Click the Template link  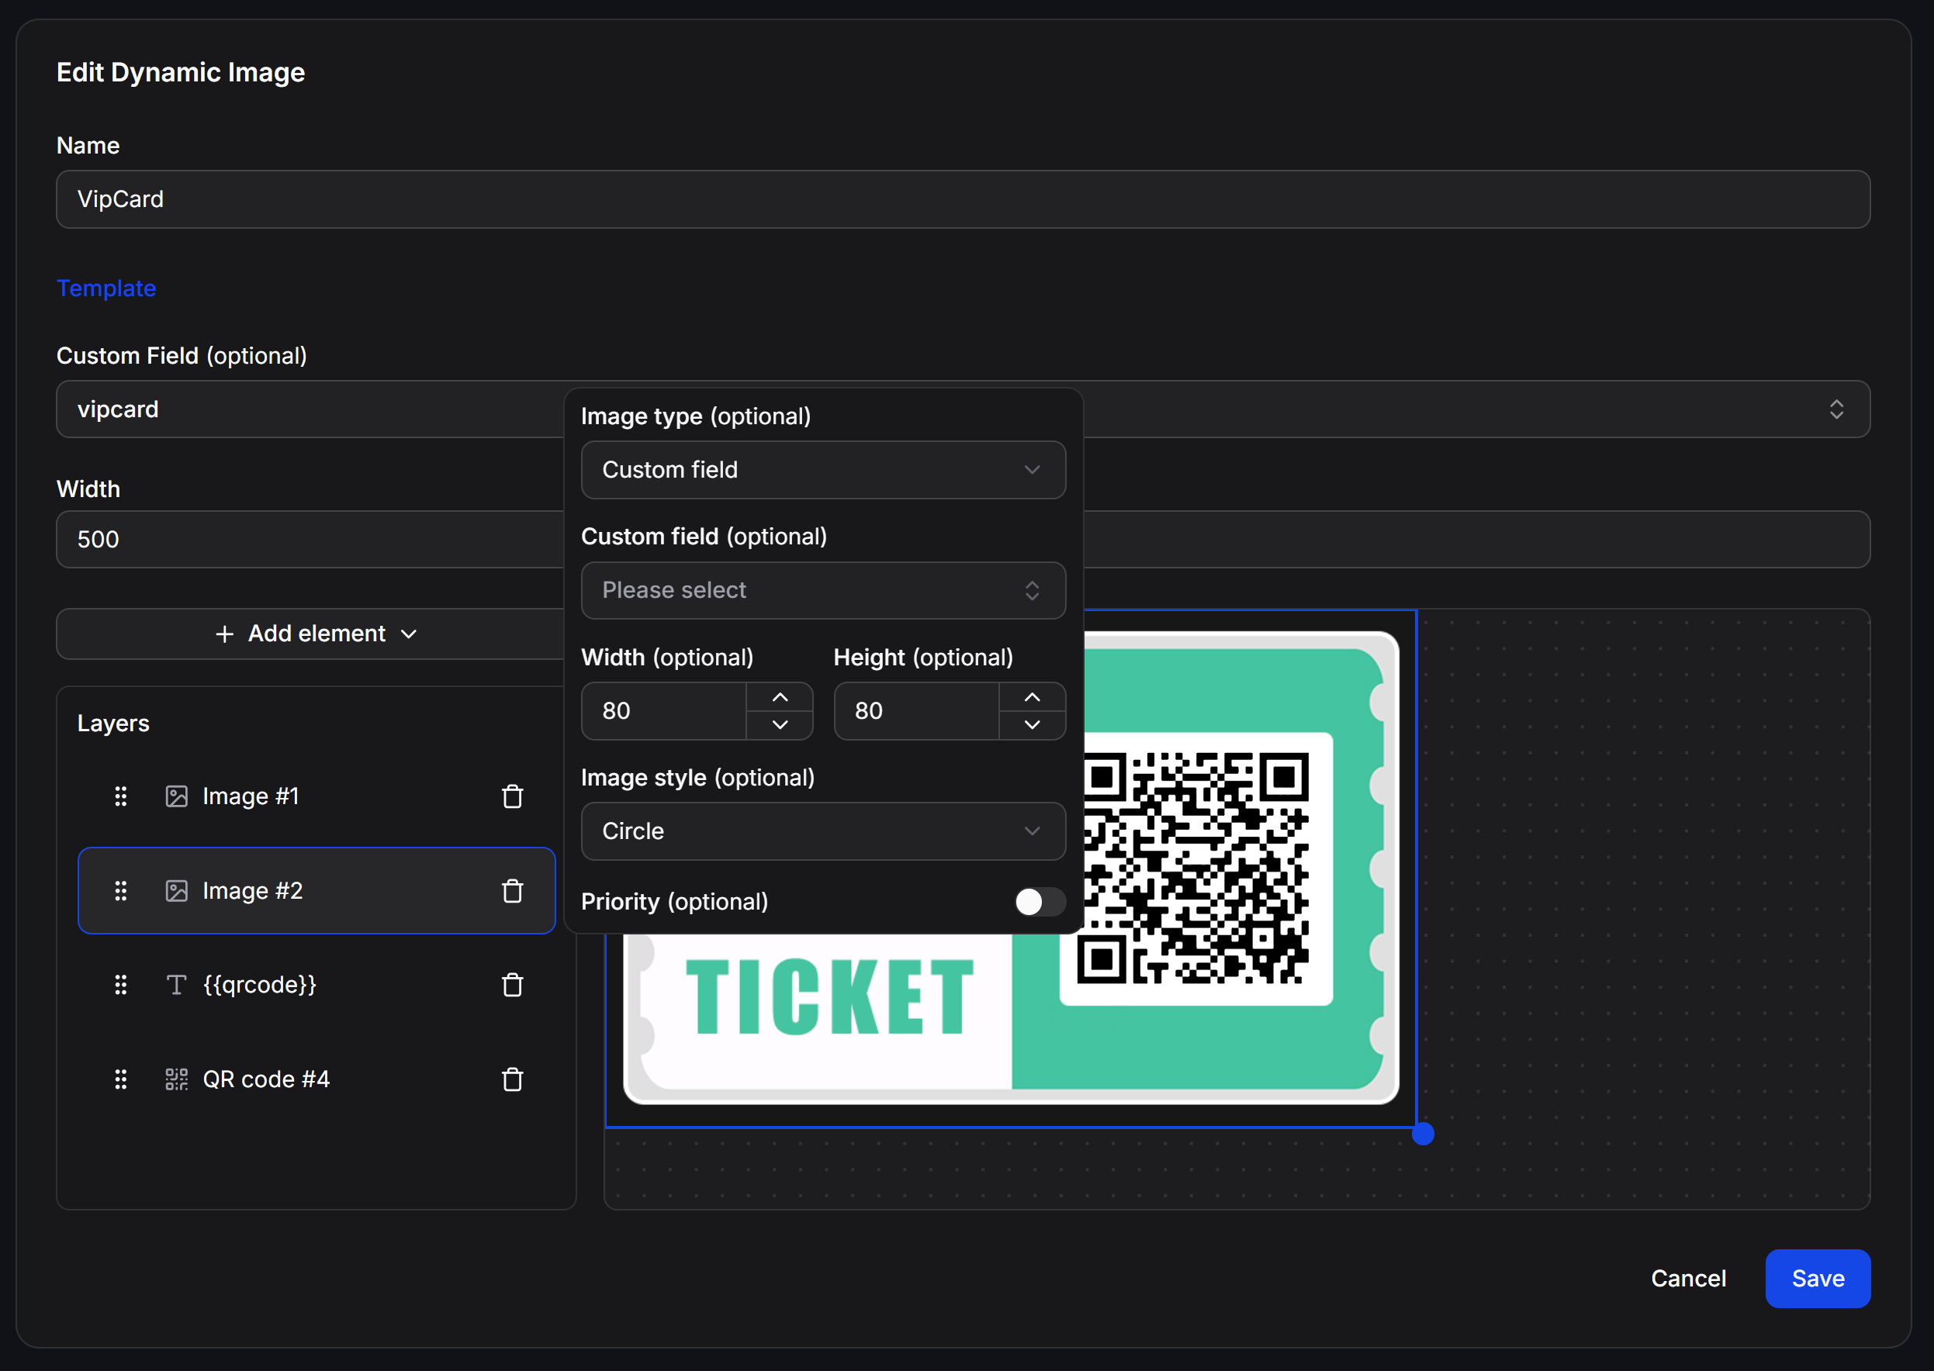pos(106,288)
